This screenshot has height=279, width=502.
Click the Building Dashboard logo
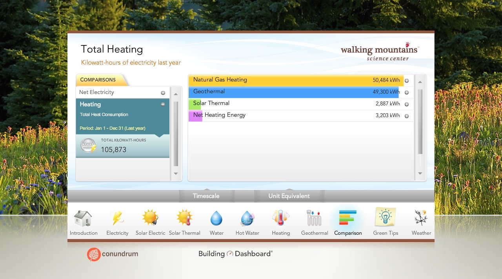point(235,254)
